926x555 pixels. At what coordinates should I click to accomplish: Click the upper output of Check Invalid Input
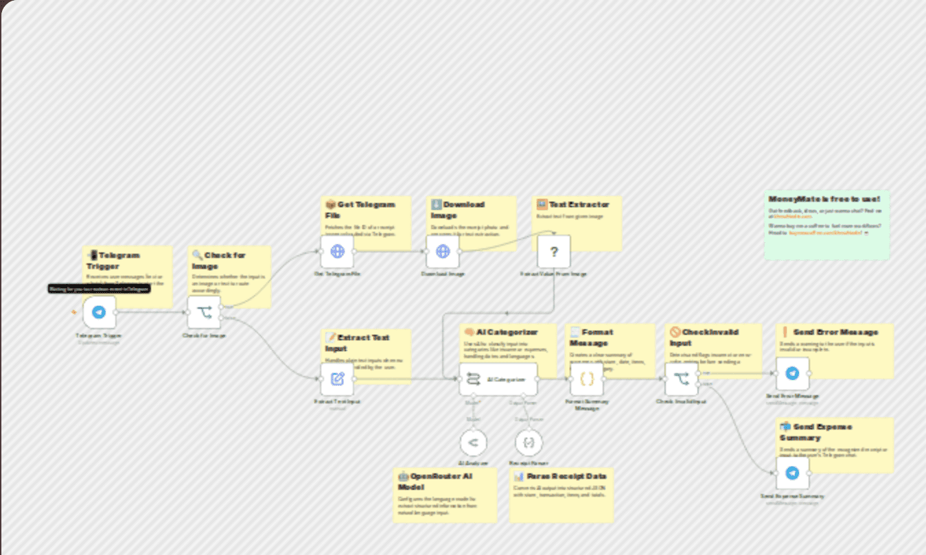click(x=699, y=373)
